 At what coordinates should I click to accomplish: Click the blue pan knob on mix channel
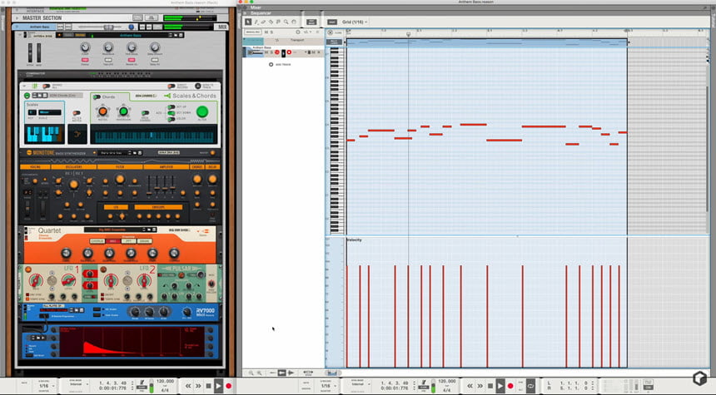(x=131, y=27)
